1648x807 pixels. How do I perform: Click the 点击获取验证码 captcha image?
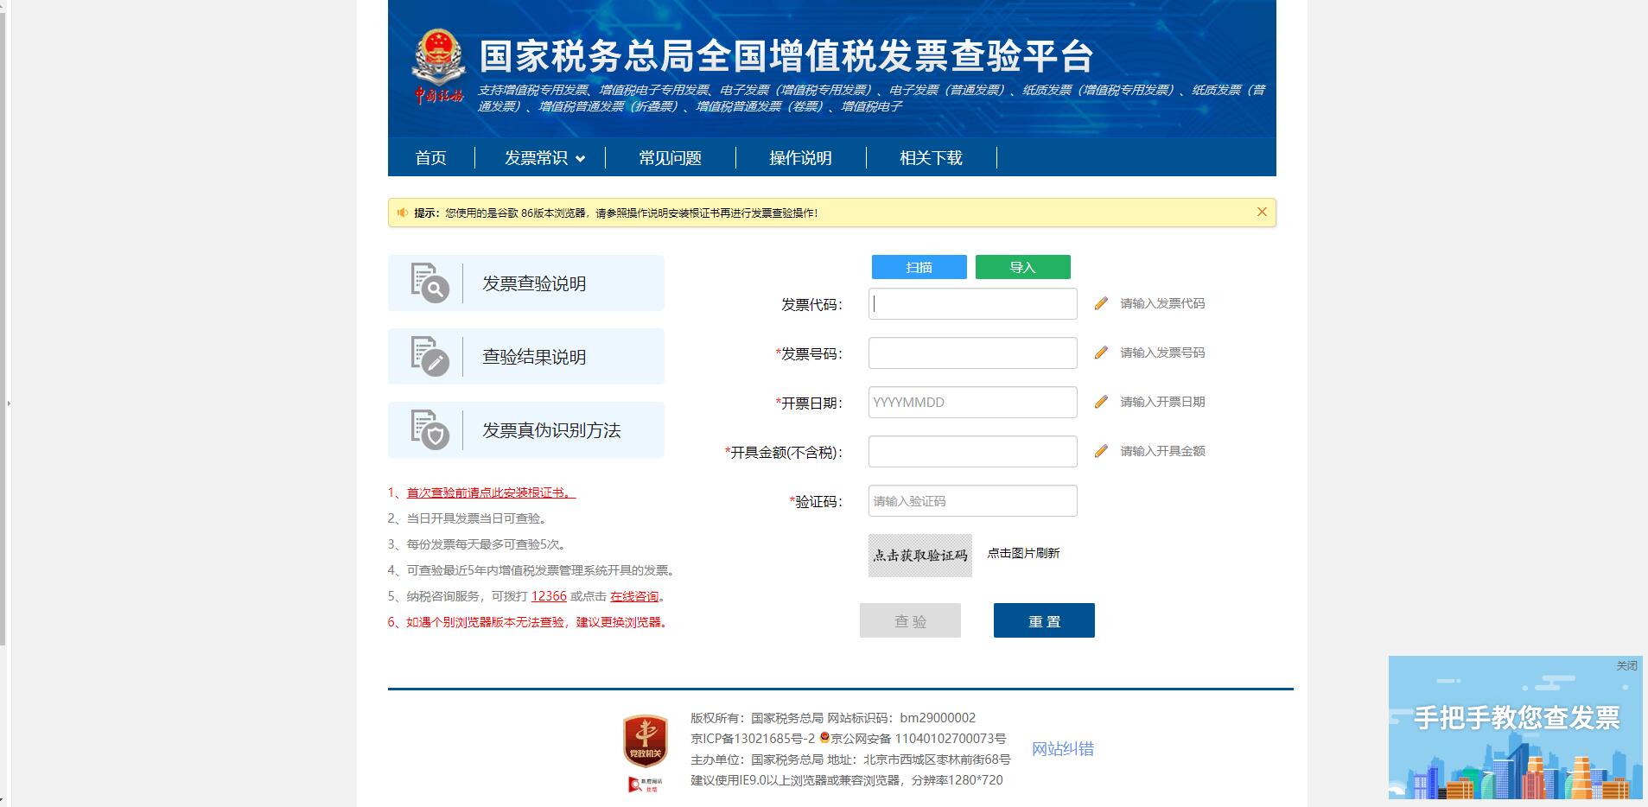pyautogui.click(x=919, y=556)
